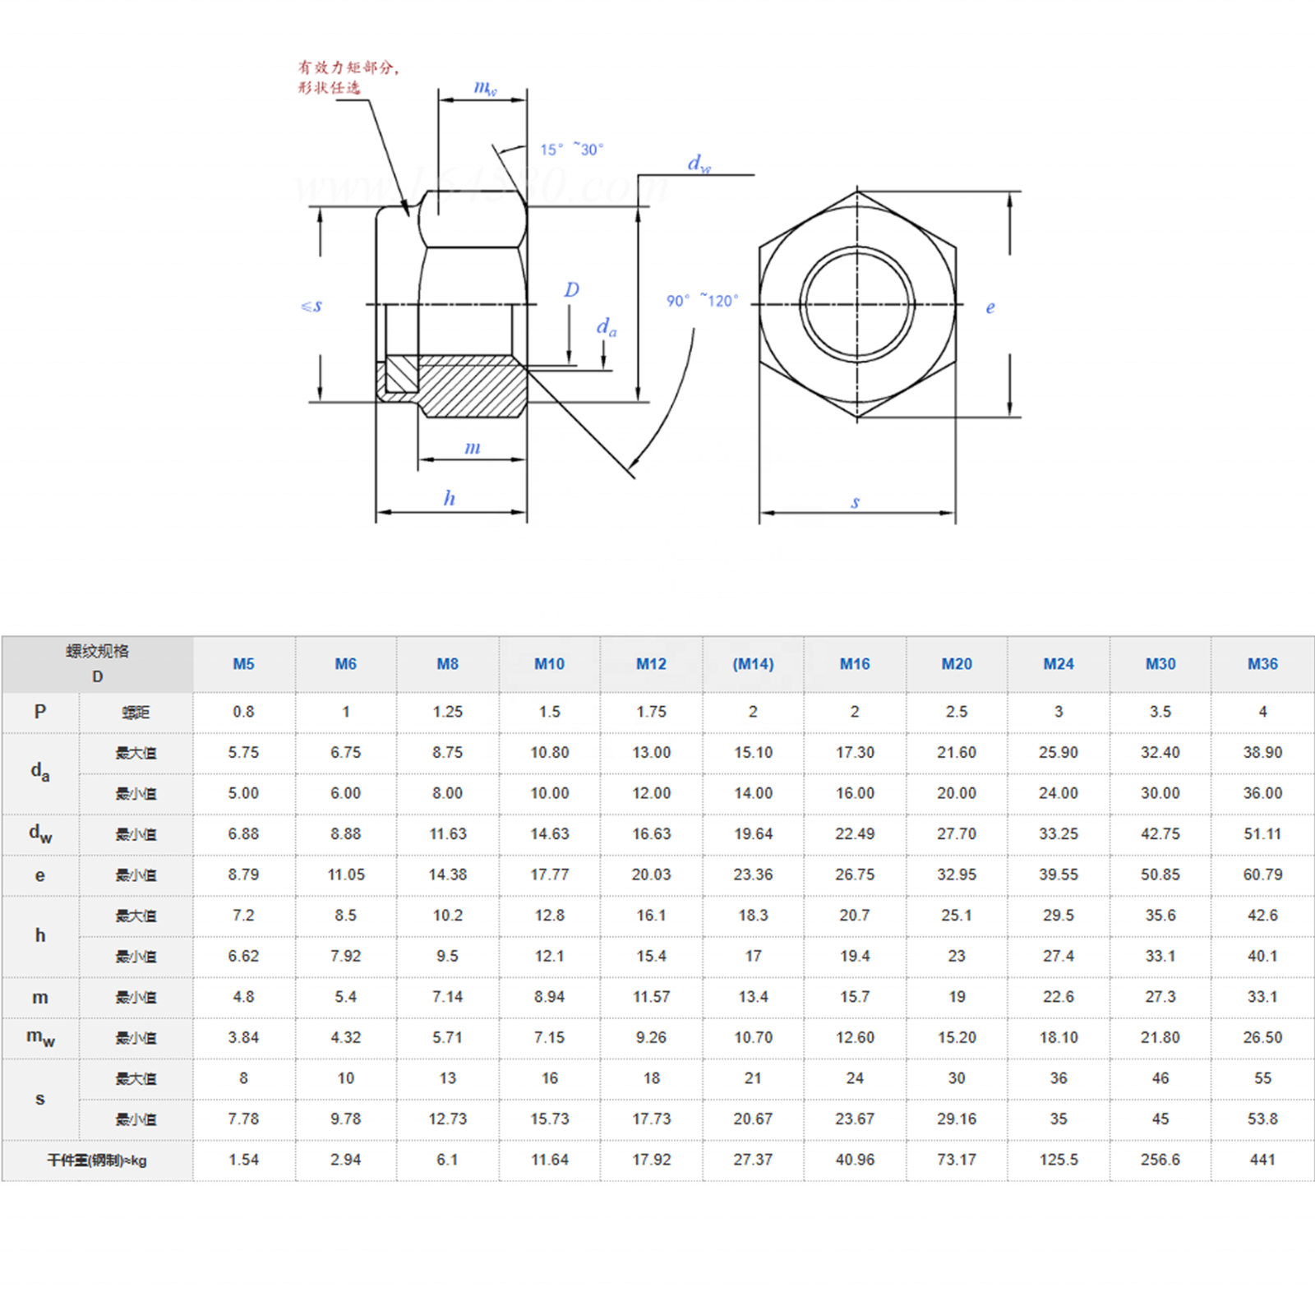Click the nut side cross-section drawing
Viewport: 1315px width, 1315px height.
pyautogui.click(x=451, y=304)
